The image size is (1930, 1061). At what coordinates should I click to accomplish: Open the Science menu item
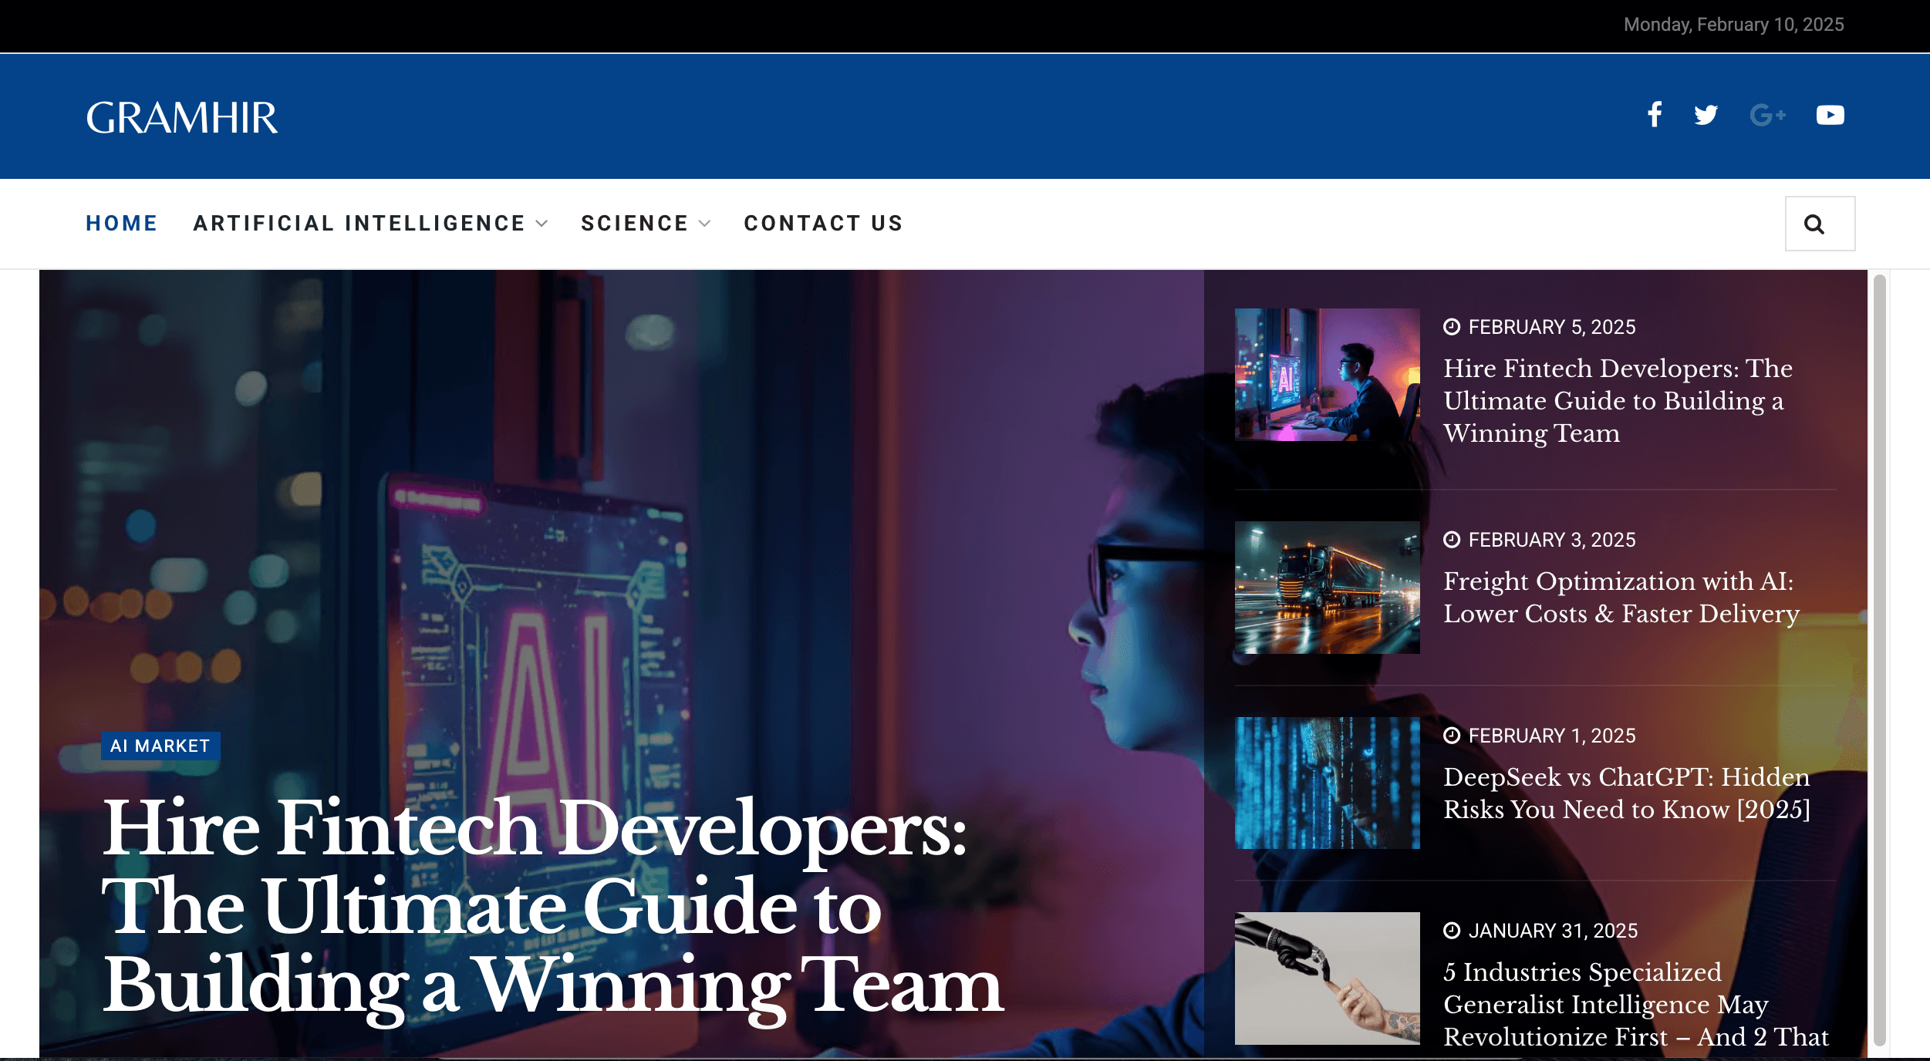coord(634,224)
